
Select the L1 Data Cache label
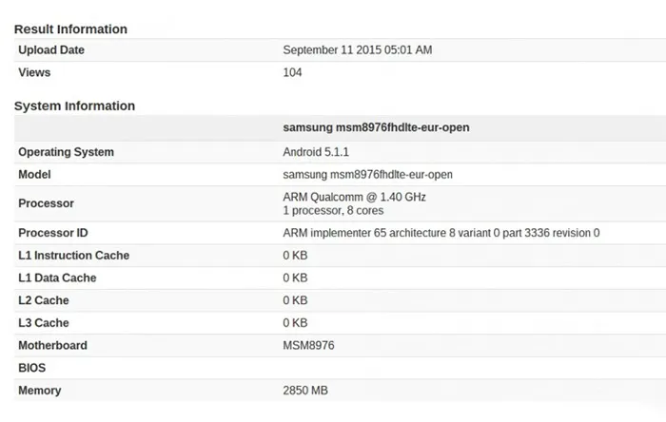[57, 278]
